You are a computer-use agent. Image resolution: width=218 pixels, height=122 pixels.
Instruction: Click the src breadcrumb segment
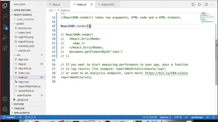click(x=51, y=10)
